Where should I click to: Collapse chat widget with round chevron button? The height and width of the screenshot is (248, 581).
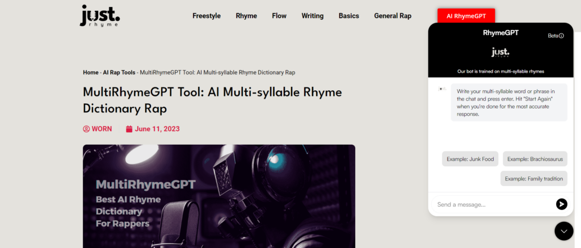coord(564,231)
